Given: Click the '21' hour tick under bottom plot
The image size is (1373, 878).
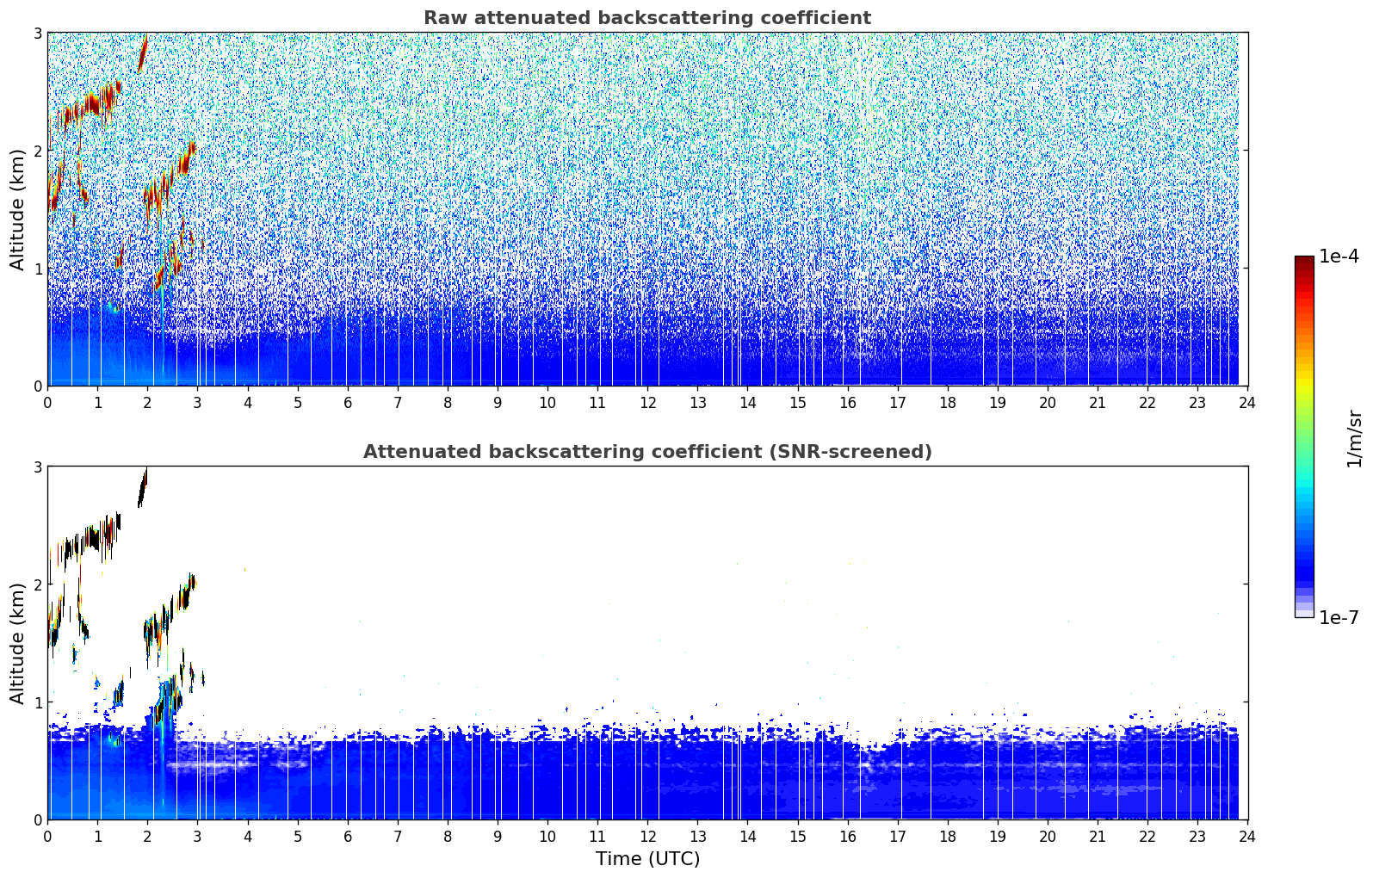Looking at the screenshot, I should 1098,836.
